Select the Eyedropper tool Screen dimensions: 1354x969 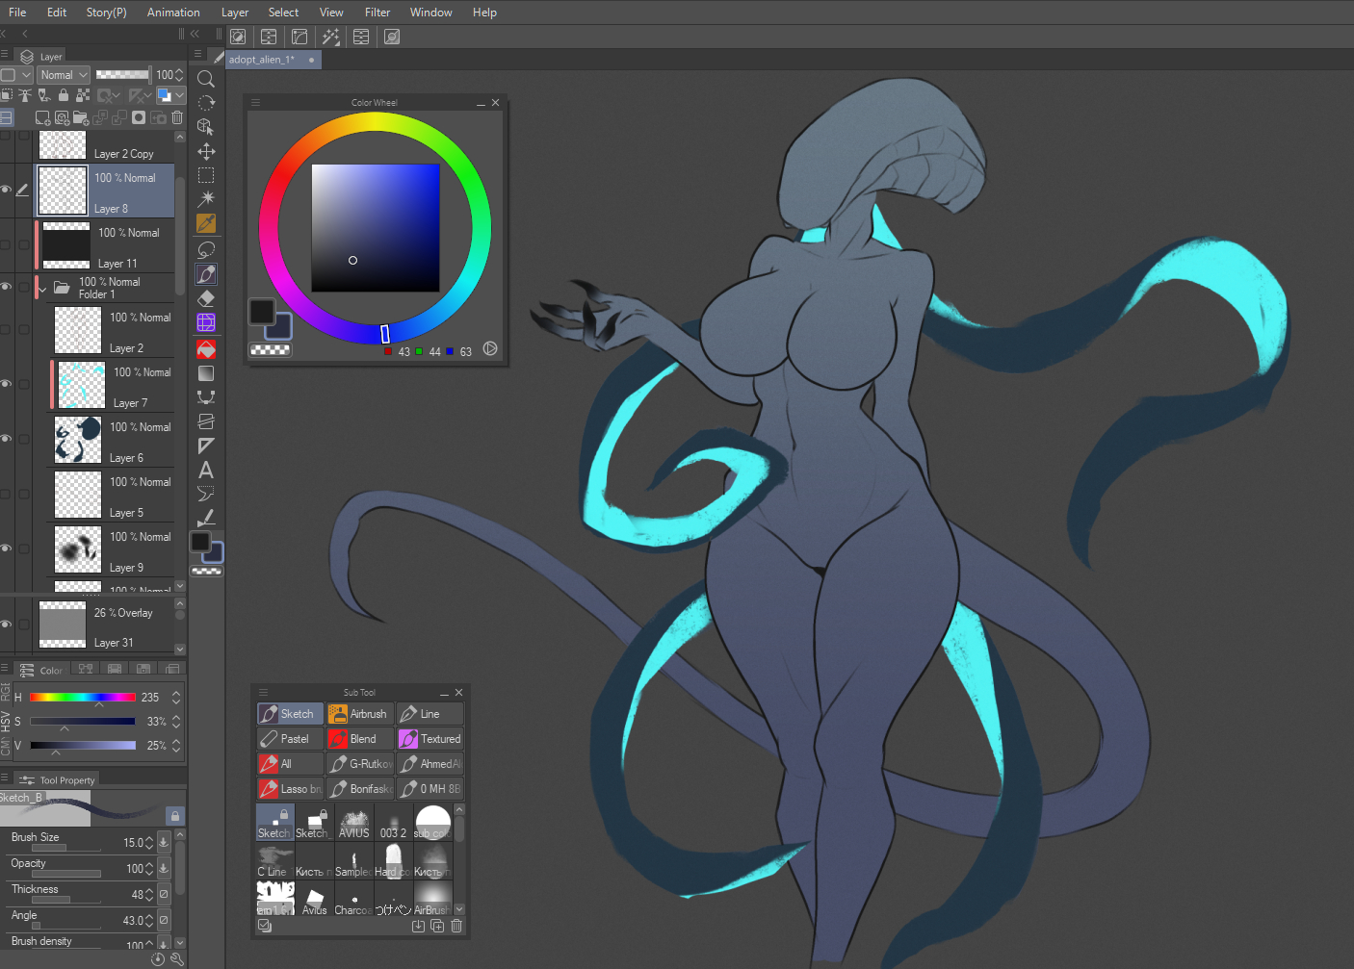point(206,223)
